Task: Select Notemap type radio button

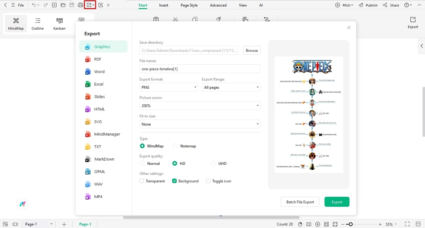Action: click(x=175, y=146)
